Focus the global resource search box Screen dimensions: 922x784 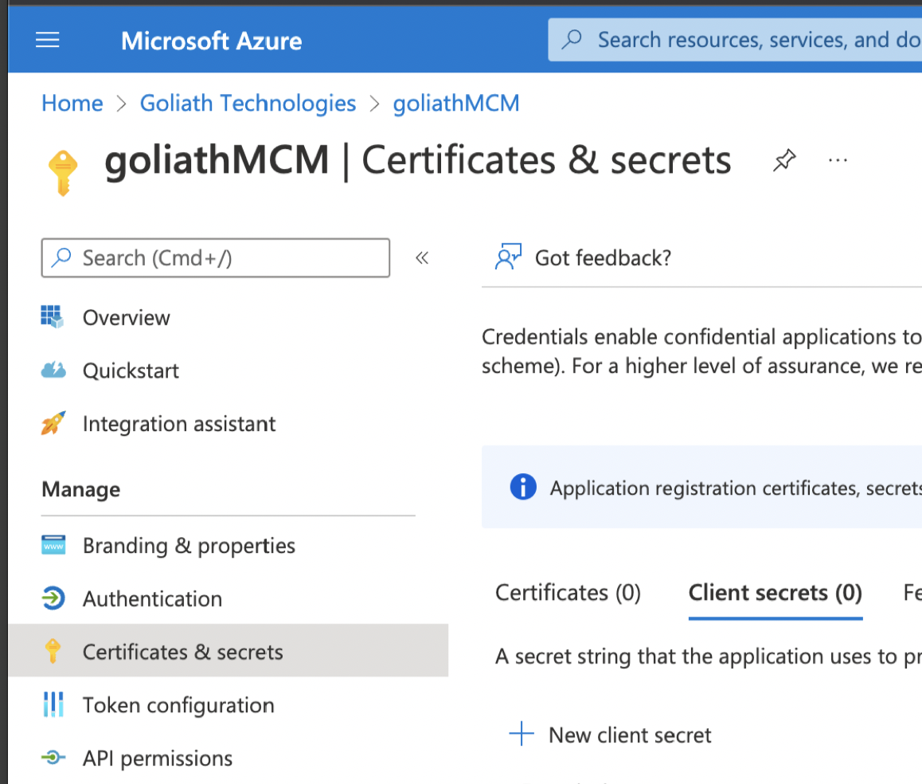(735, 39)
